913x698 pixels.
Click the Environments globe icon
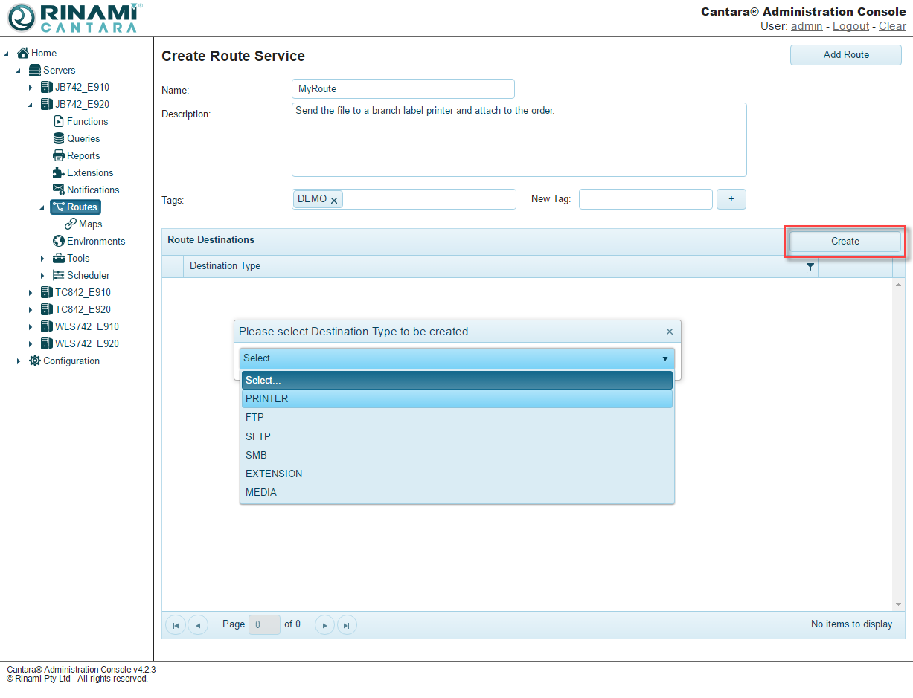pyautogui.click(x=59, y=241)
